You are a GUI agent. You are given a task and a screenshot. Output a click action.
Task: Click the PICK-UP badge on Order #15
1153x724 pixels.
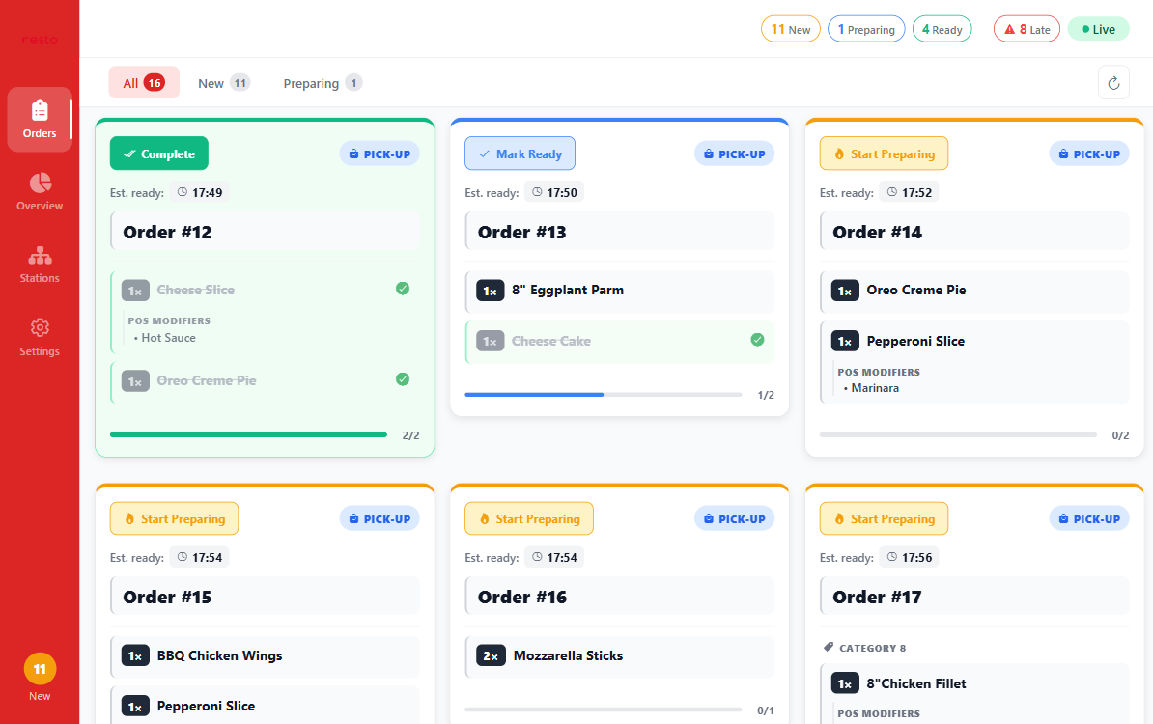click(x=380, y=519)
